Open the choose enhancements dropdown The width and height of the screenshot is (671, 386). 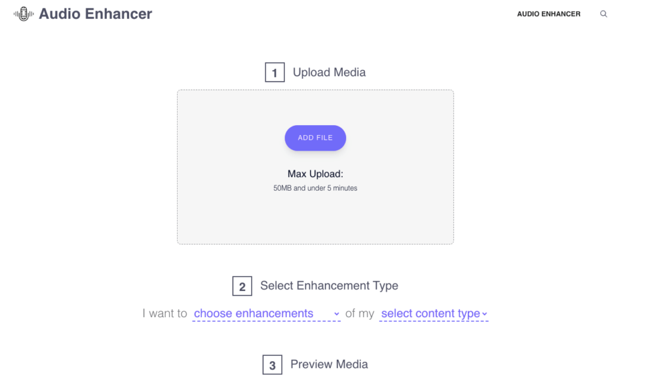click(254, 313)
